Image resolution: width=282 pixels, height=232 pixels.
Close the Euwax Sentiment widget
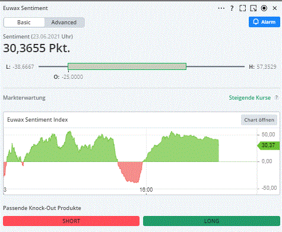pyautogui.click(x=275, y=8)
